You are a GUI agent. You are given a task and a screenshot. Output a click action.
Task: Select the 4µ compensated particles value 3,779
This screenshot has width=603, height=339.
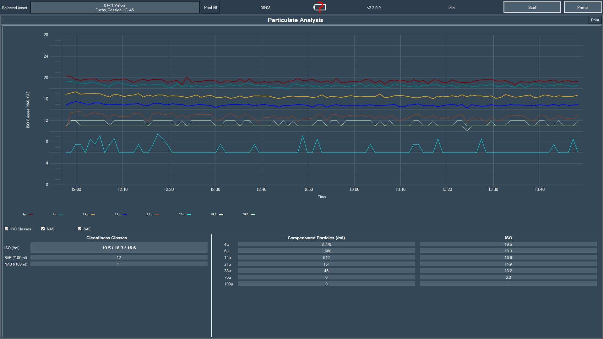[x=326, y=244]
